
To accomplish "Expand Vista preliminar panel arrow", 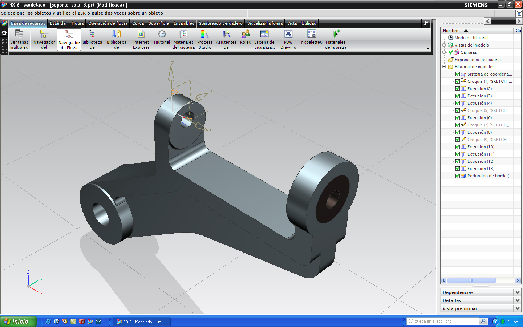I will [x=518, y=308].
